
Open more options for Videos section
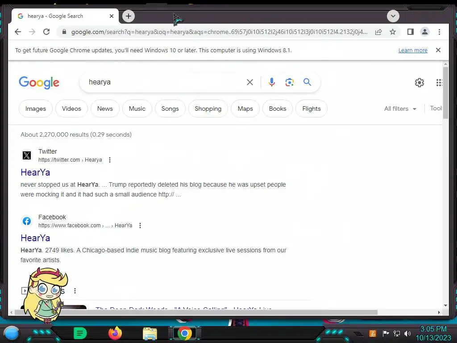[x=75, y=291]
